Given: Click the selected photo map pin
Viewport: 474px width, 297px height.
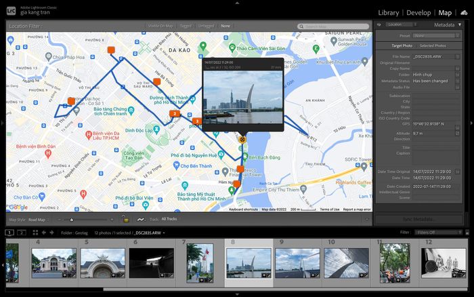Looking at the screenshot, I should 242,140.
